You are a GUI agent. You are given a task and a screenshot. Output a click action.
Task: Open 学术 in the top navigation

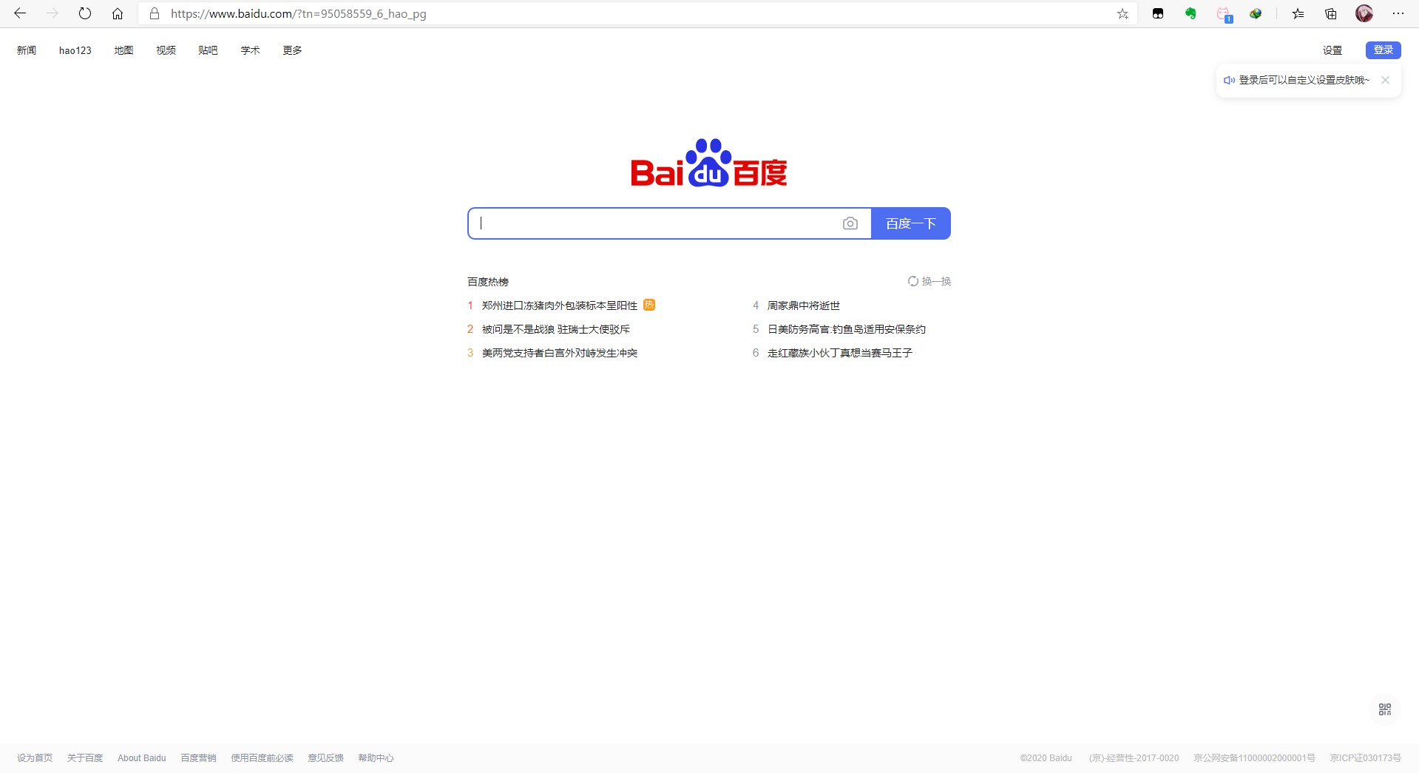click(250, 50)
